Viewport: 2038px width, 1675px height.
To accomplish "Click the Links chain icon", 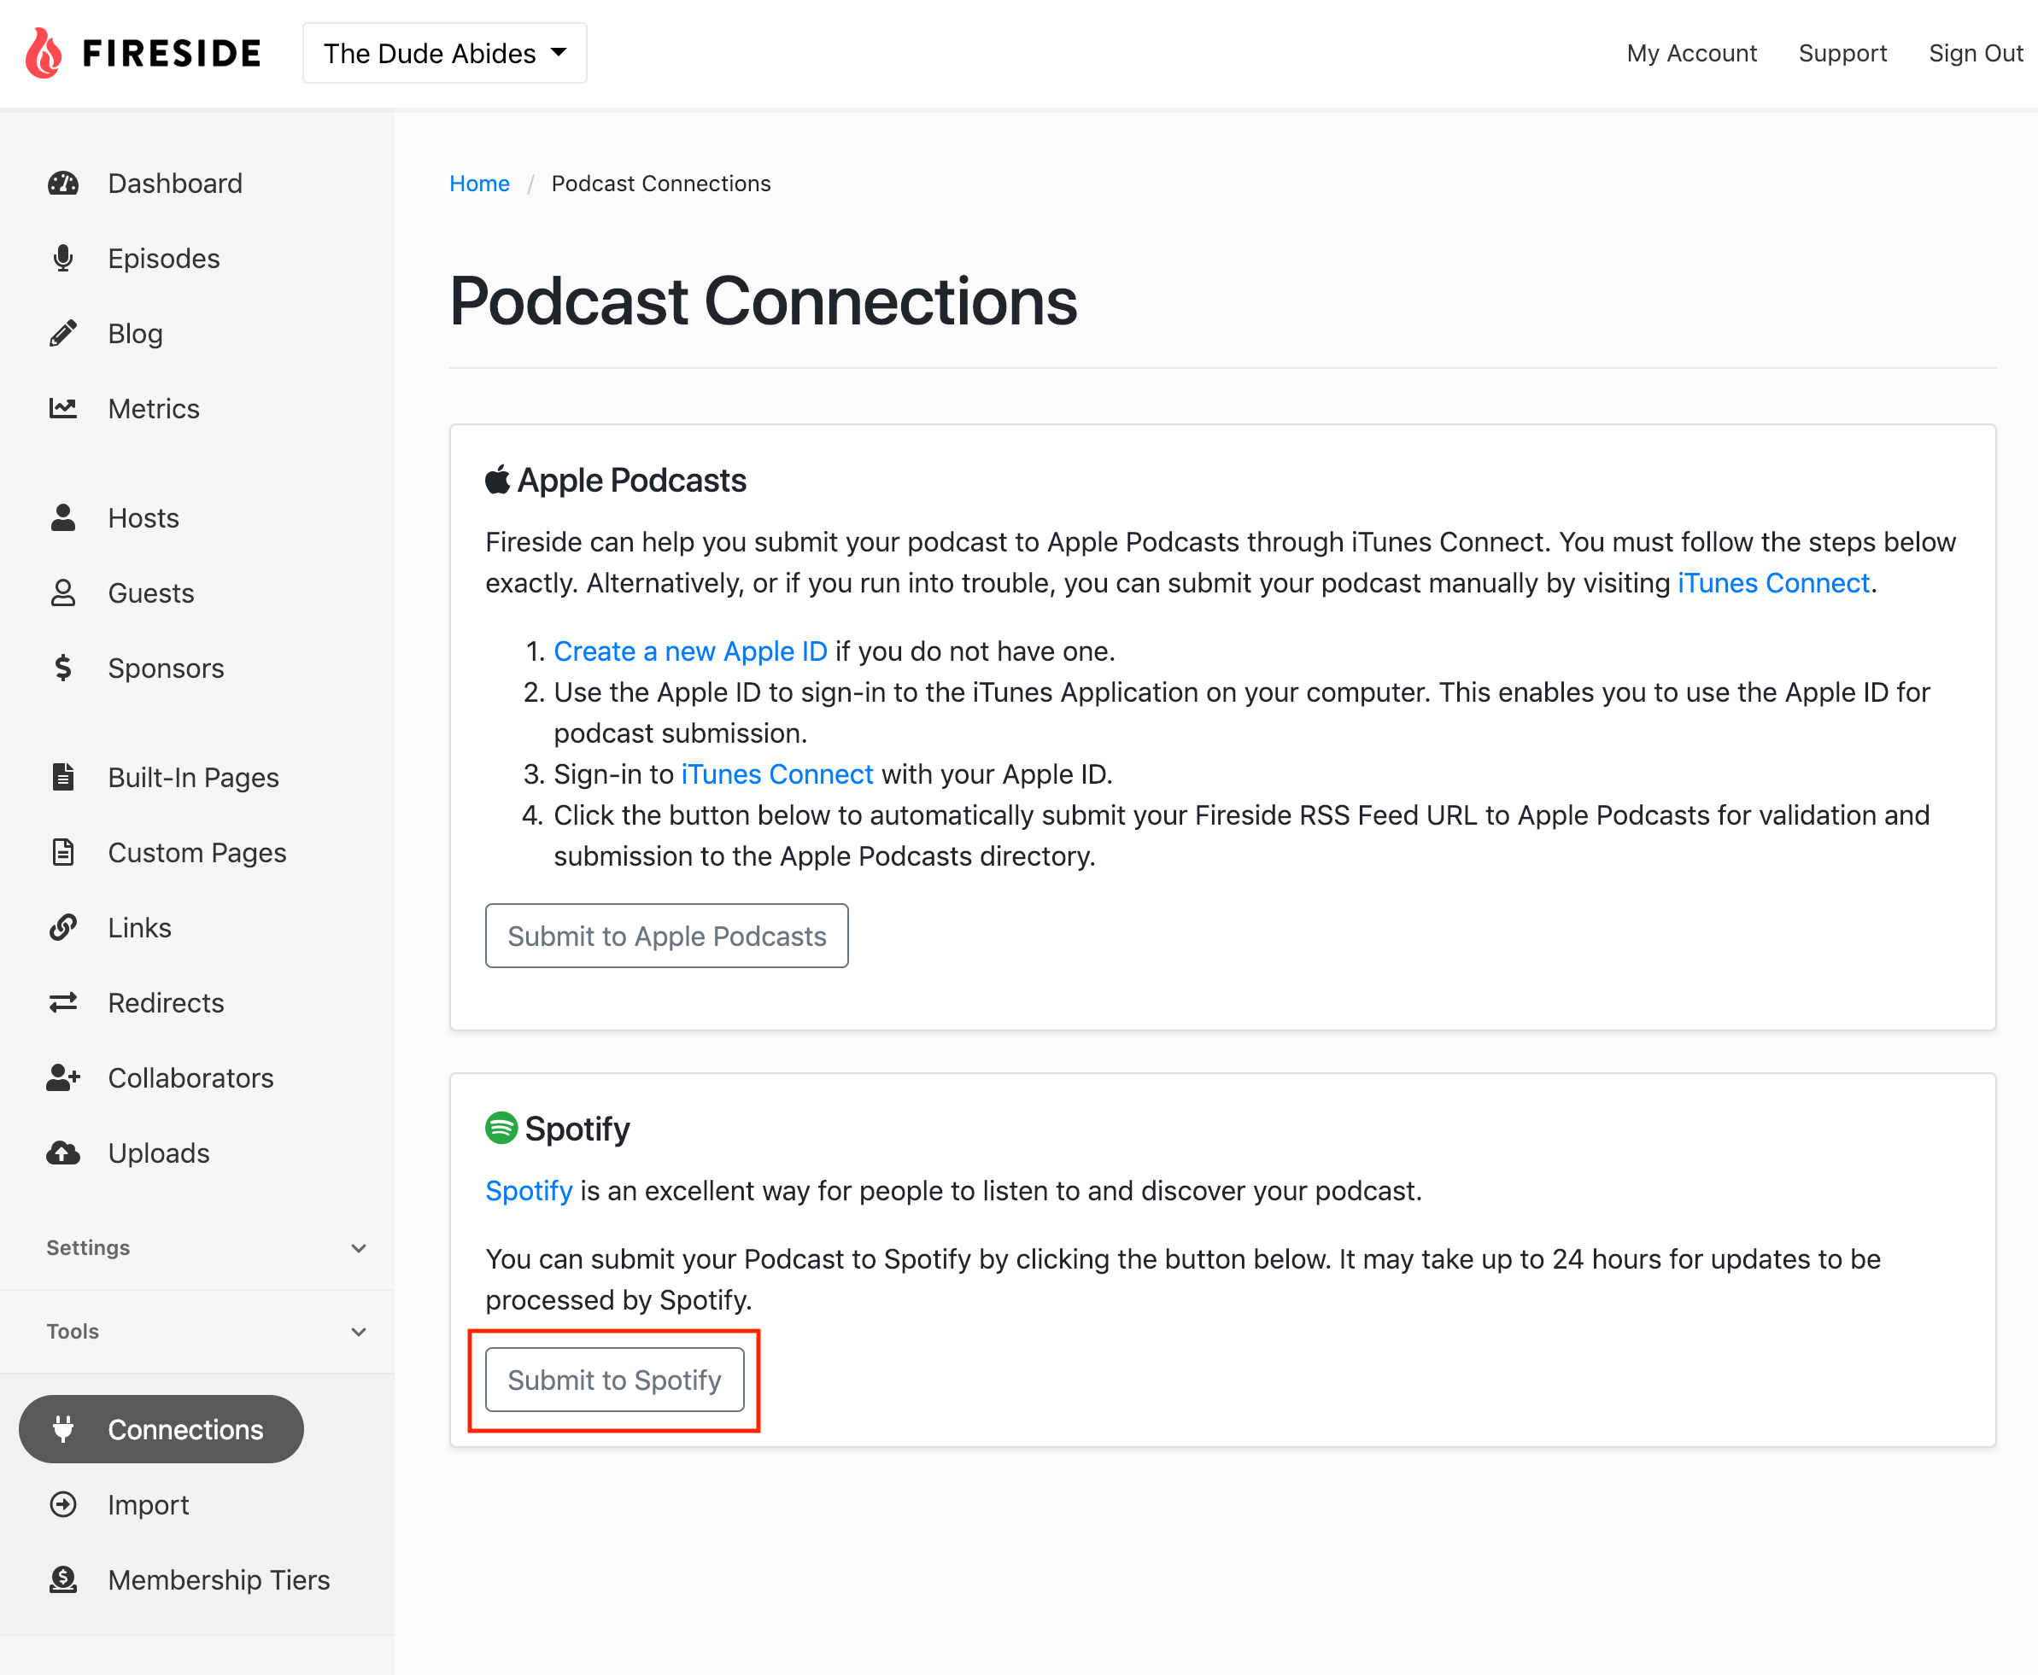I will click(x=64, y=927).
